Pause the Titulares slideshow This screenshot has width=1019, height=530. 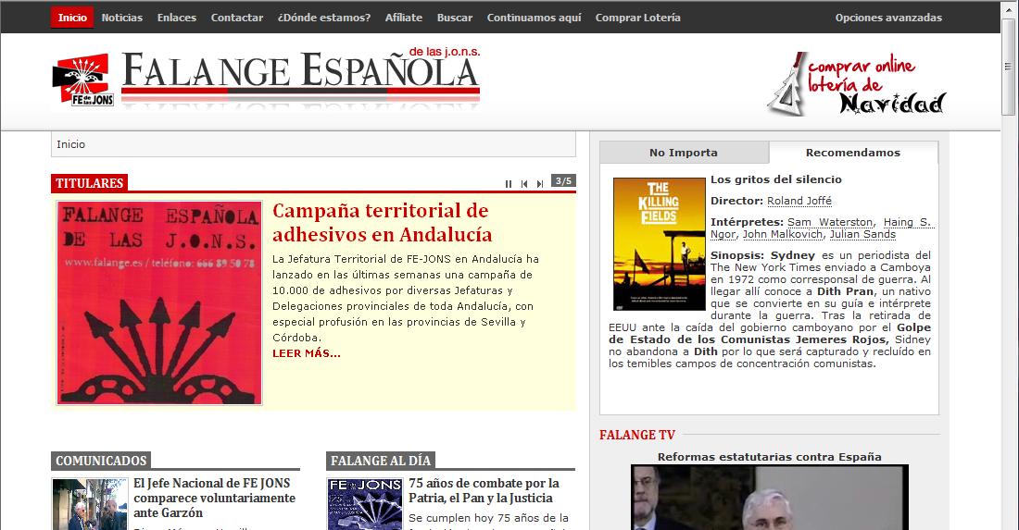tap(509, 183)
